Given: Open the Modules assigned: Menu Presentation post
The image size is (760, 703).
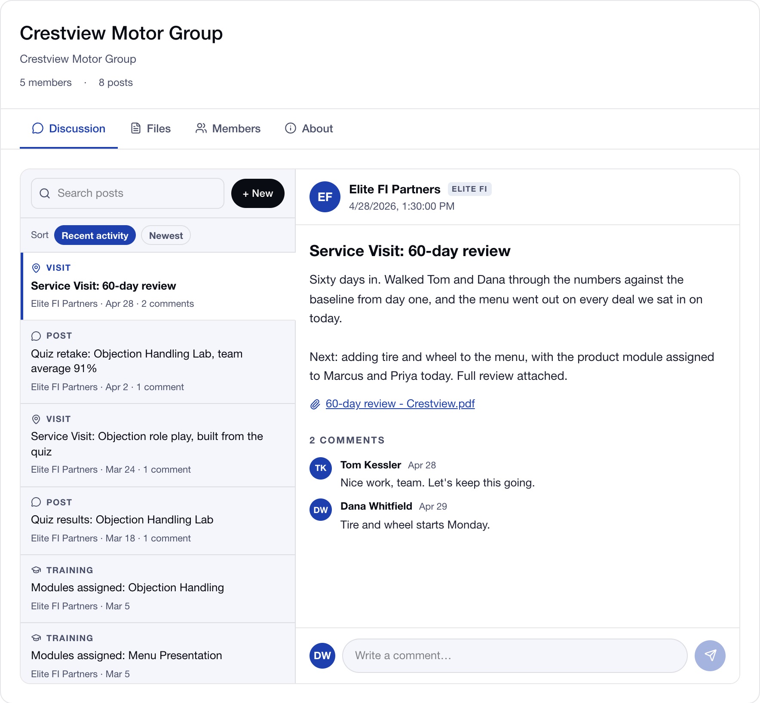Looking at the screenshot, I should (158, 653).
